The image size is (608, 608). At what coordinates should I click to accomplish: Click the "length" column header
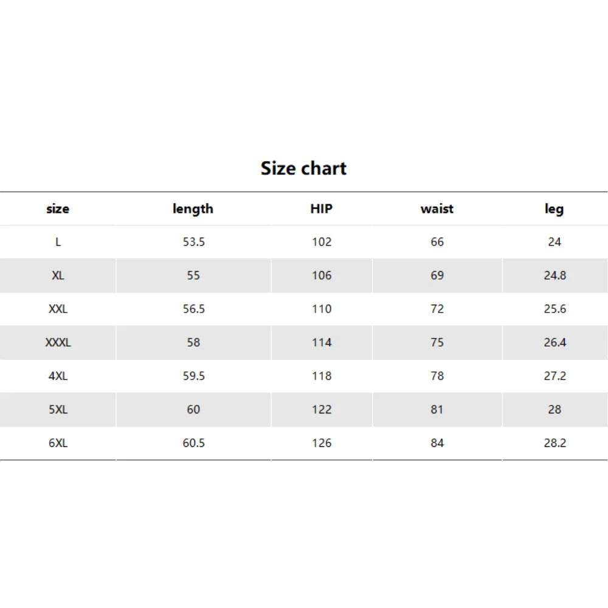tap(193, 209)
